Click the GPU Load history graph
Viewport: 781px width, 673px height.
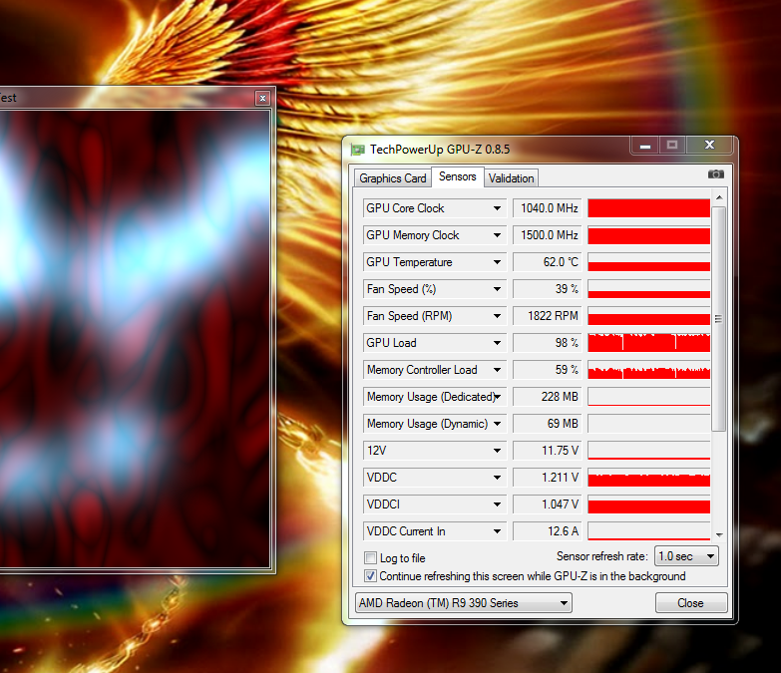coord(649,342)
